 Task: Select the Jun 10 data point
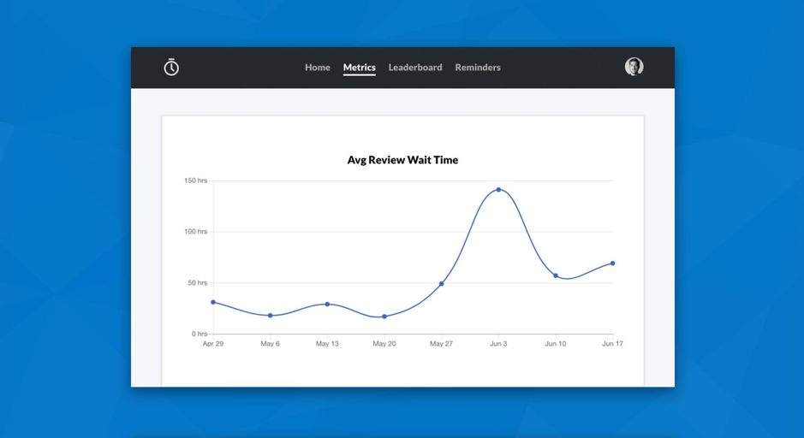click(556, 275)
